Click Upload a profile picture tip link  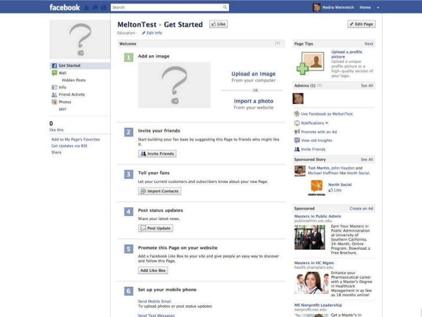pyautogui.click(x=347, y=54)
